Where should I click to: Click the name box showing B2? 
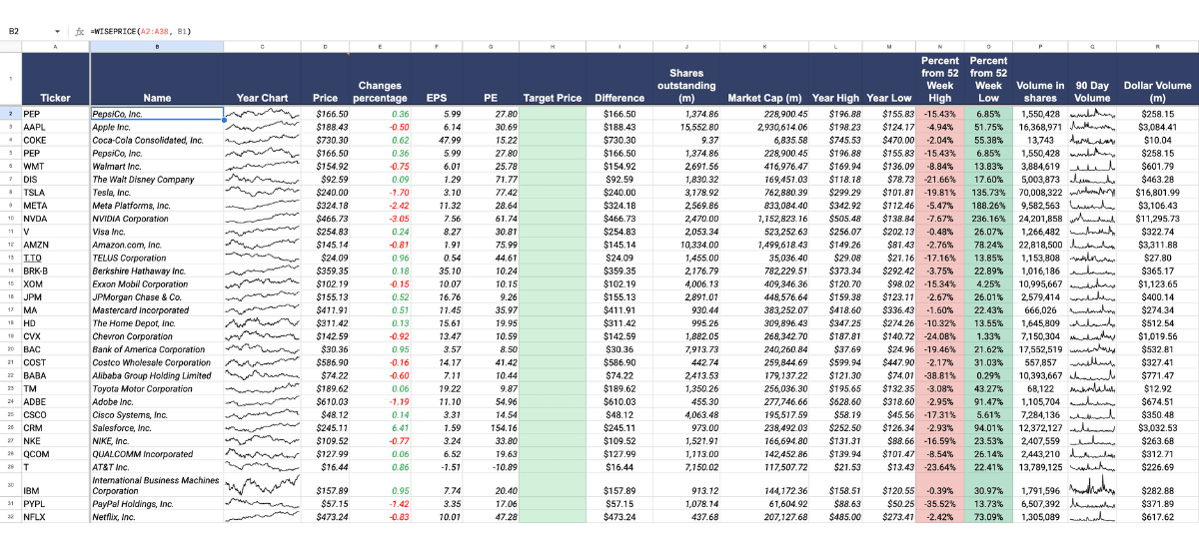[25, 32]
